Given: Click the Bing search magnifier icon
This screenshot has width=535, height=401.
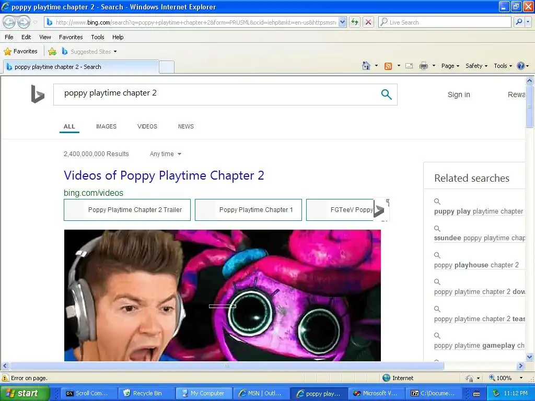Looking at the screenshot, I should pyautogui.click(x=386, y=95).
